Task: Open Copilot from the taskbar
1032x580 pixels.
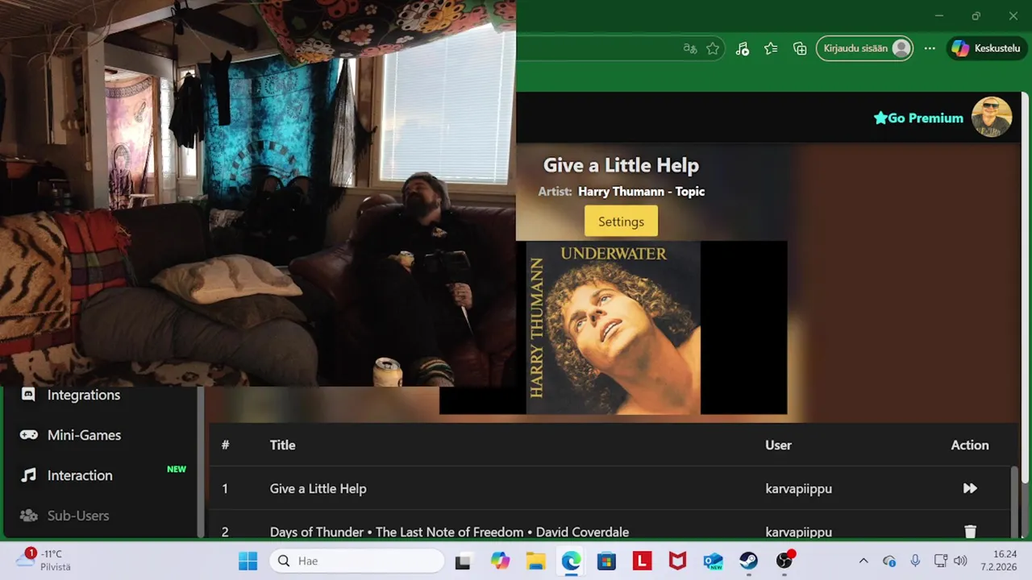Action: point(500,561)
